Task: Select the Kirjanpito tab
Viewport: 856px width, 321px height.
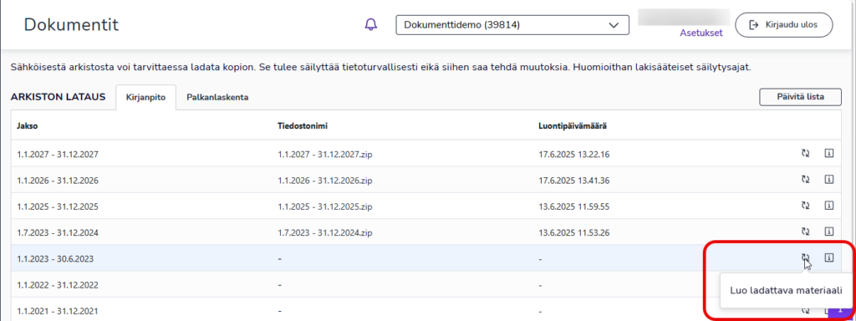Action: coord(145,98)
